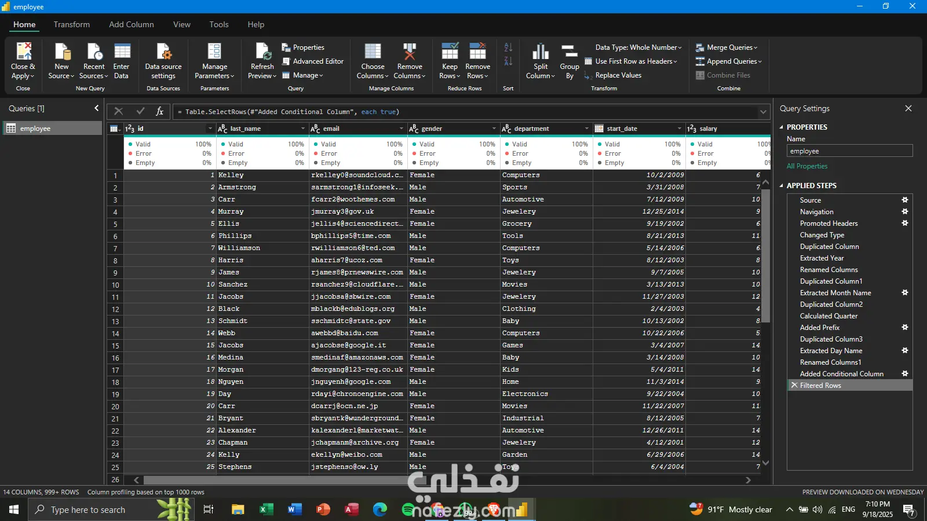Open the All Properties link
The height and width of the screenshot is (521, 927).
click(807, 166)
